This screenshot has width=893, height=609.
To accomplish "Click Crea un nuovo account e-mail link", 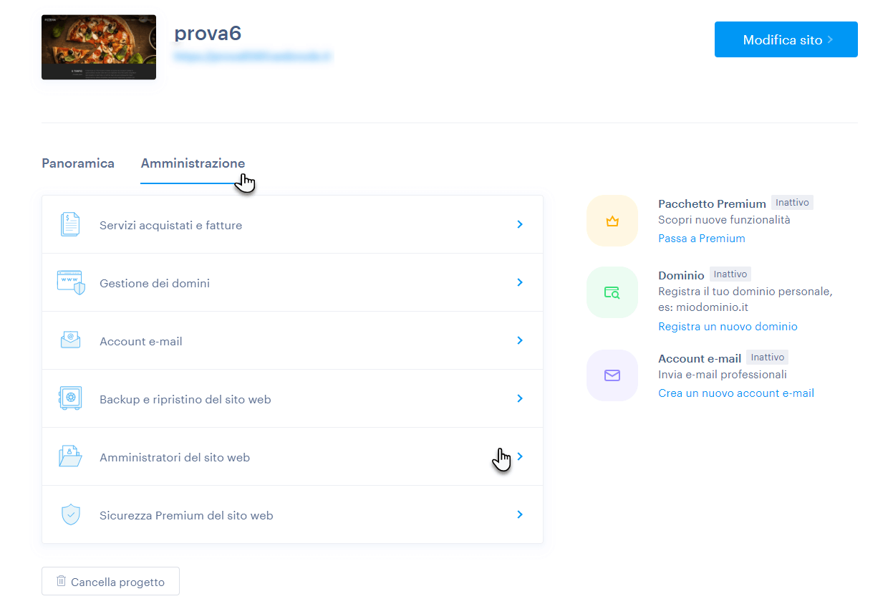I will (736, 393).
